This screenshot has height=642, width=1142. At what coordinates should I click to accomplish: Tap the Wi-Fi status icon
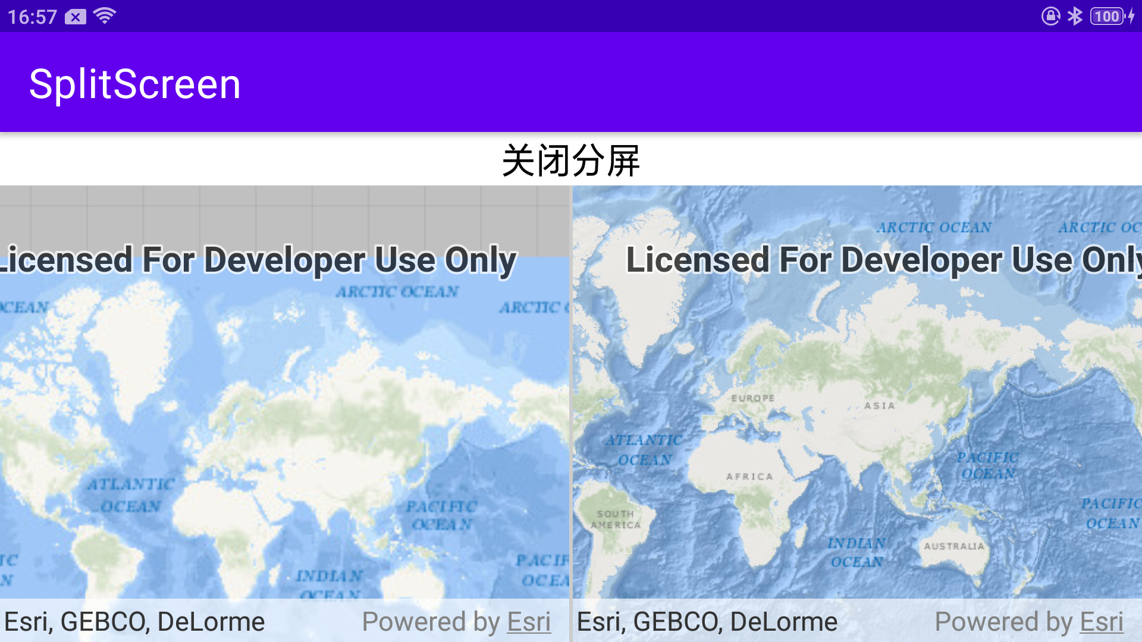104,16
